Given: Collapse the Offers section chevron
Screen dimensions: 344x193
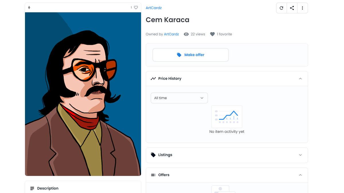Looking at the screenshot, I should [300, 175].
